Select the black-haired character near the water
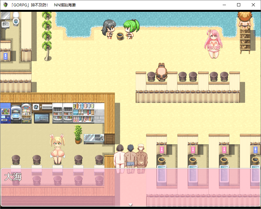 pyautogui.click(x=108, y=29)
